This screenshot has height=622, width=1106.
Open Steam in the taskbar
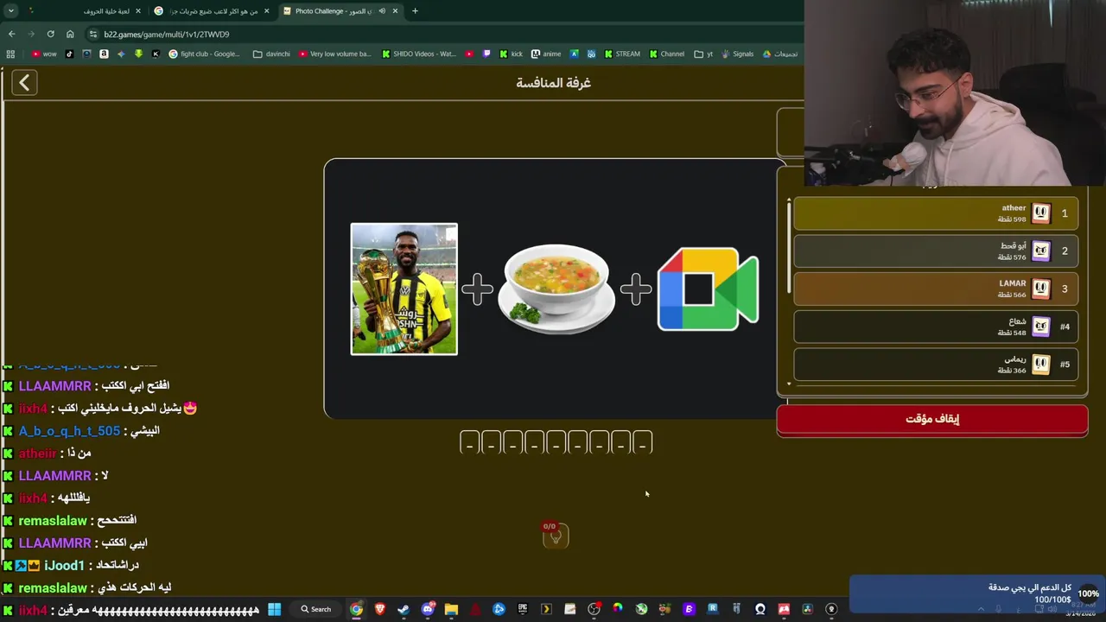(x=404, y=609)
